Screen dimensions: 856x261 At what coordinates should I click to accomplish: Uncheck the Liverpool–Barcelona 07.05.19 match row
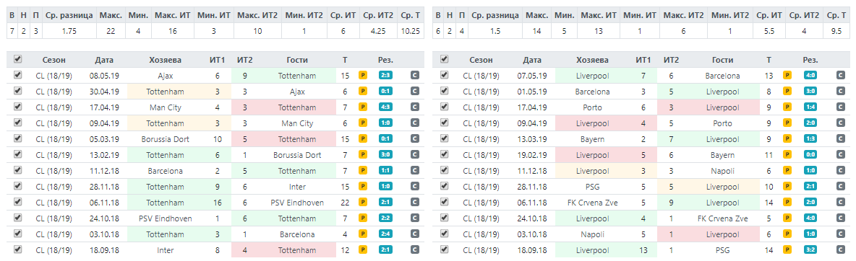(444, 76)
